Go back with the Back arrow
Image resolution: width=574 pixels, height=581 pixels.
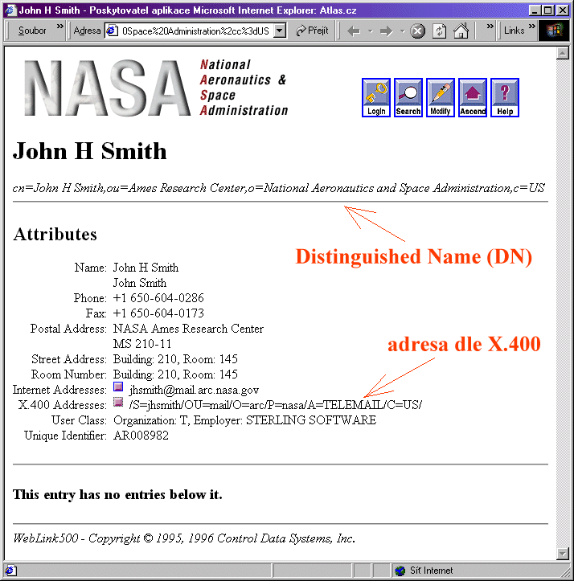tap(354, 31)
